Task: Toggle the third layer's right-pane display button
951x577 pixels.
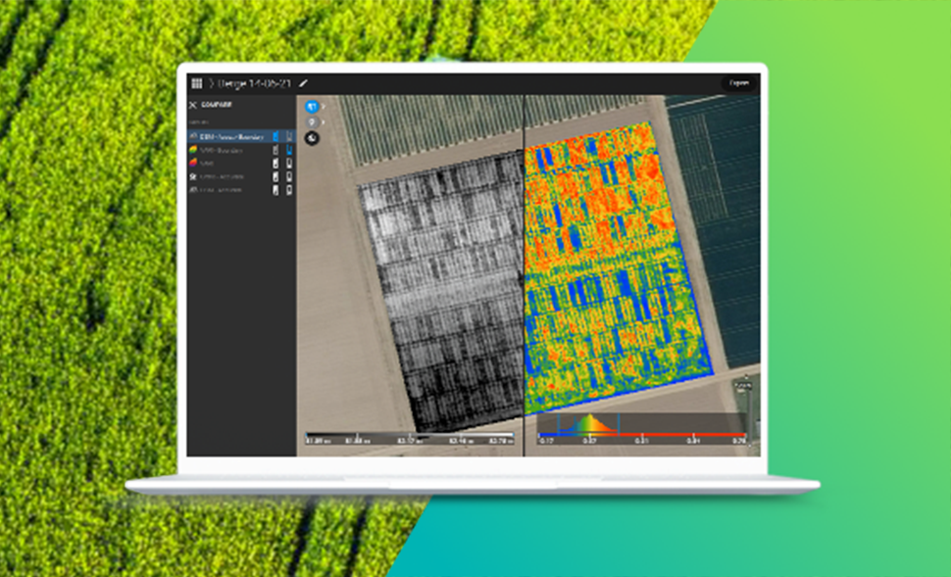Action: [289, 163]
